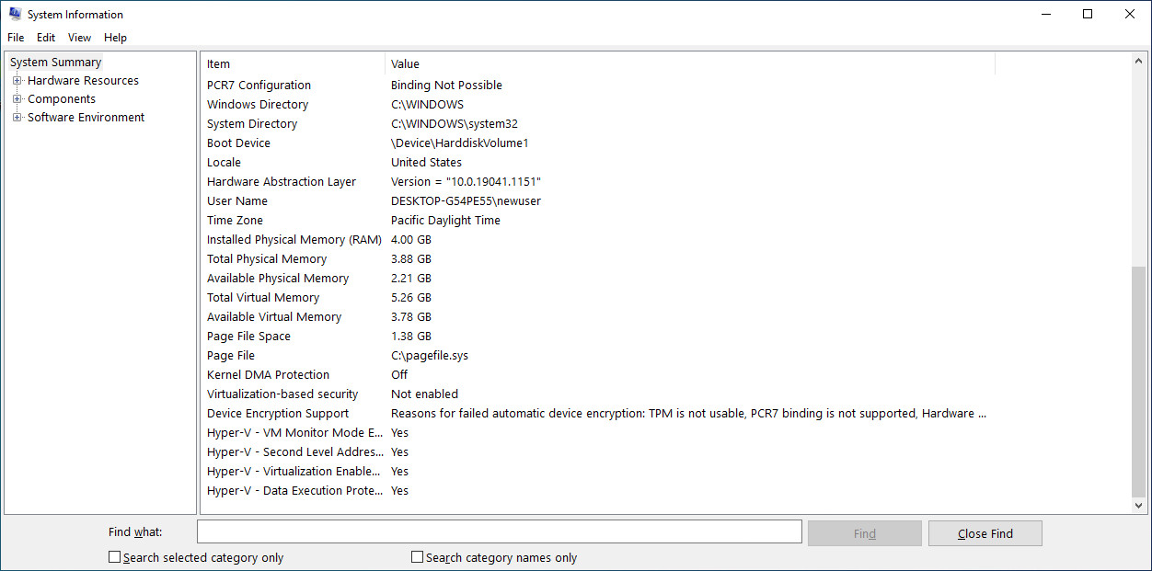Select the Hardware Abstraction Layer row
The width and height of the screenshot is (1152, 571).
tap(598, 182)
